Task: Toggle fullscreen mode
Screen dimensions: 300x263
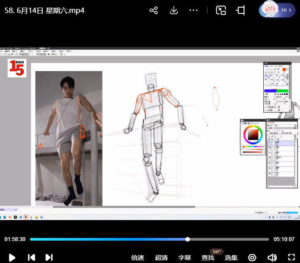Action: pos(291,258)
